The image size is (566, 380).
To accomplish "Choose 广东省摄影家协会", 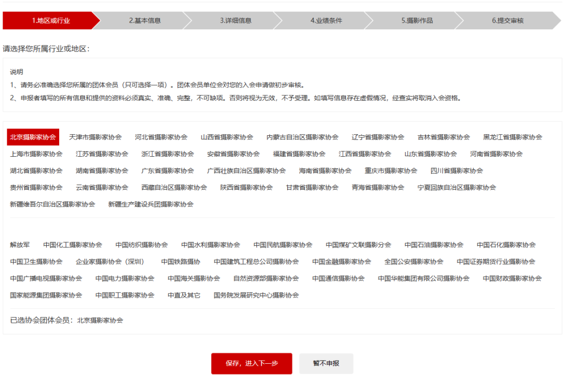I will click(x=168, y=171).
